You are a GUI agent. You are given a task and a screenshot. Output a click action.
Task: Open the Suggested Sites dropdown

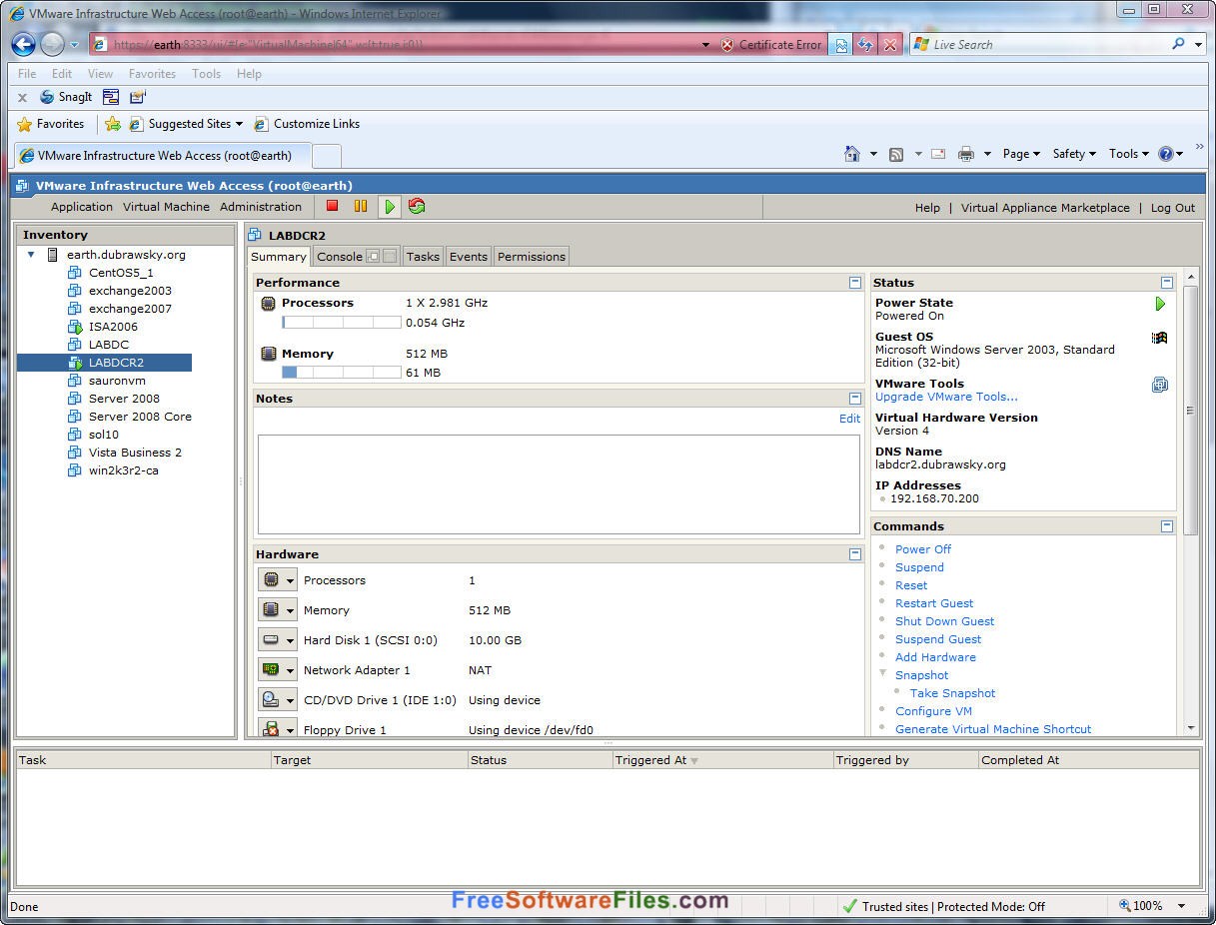coord(239,124)
